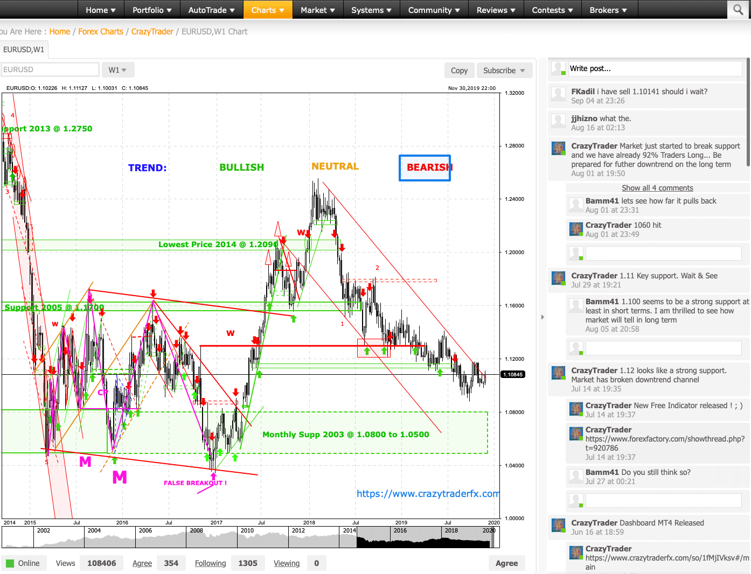Click Bamm41 avatar on '1.100 seems' comment
This screenshot has height=574, width=751.
click(576, 305)
